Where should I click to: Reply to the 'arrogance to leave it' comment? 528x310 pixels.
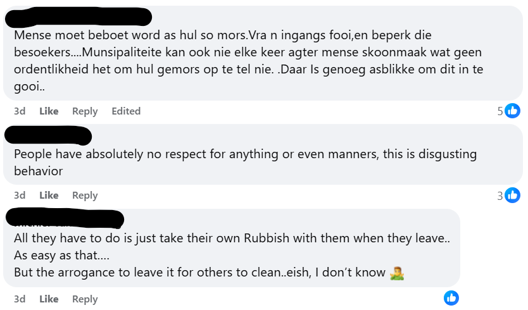click(x=85, y=299)
